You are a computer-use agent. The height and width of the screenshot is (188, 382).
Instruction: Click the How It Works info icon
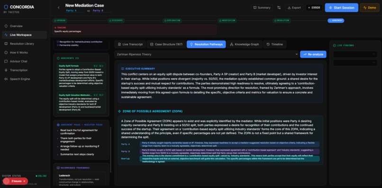pos(6,53)
